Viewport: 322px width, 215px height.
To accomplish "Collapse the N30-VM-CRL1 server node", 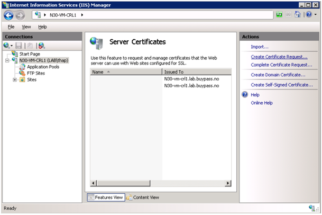I will [x=7, y=60].
